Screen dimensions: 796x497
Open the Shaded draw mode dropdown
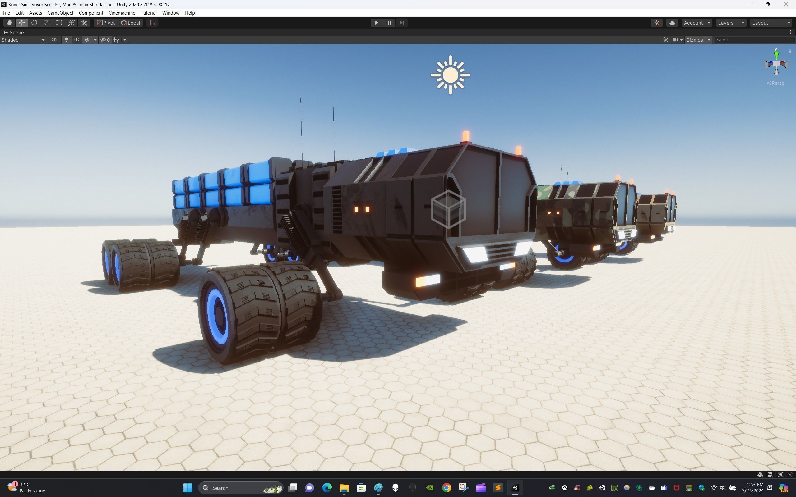tap(23, 40)
